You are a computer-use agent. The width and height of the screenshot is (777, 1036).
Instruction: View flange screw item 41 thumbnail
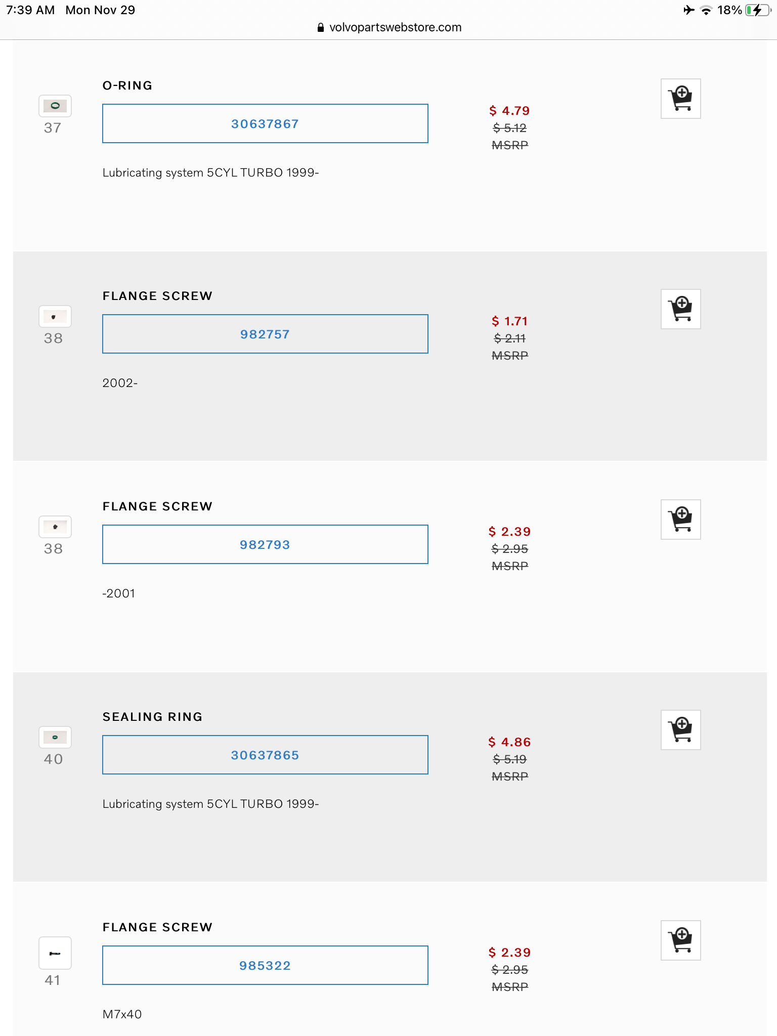click(55, 954)
